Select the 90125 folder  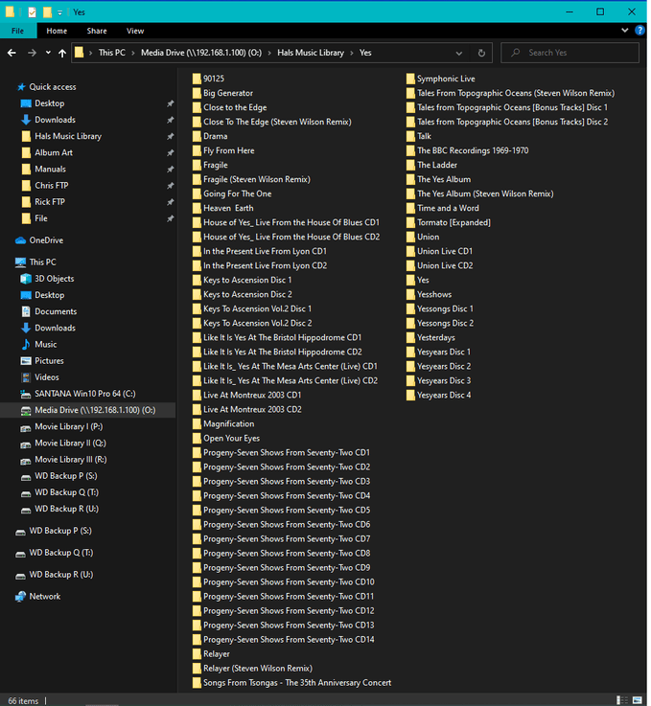pyautogui.click(x=214, y=79)
